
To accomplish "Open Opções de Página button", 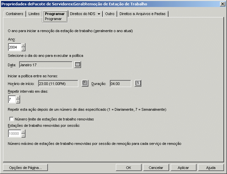I will (25, 168).
